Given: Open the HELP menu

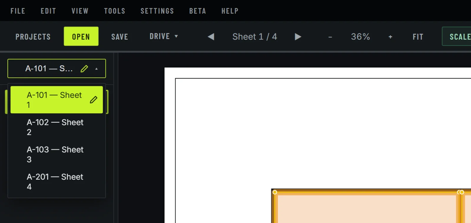Looking at the screenshot, I should click(x=230, y=11).
